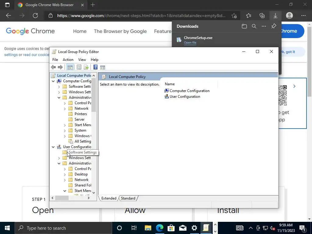The height and width of the screenshot is (234, 312).
Task: Expand the Desktop folder node
Action: pos(65,175)
